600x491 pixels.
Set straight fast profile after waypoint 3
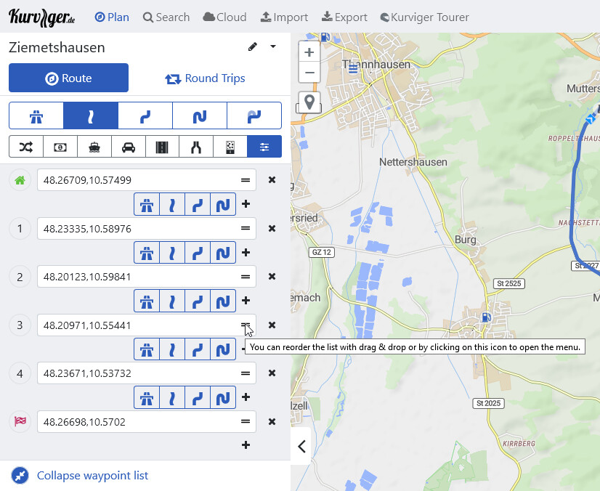point(172,349)
